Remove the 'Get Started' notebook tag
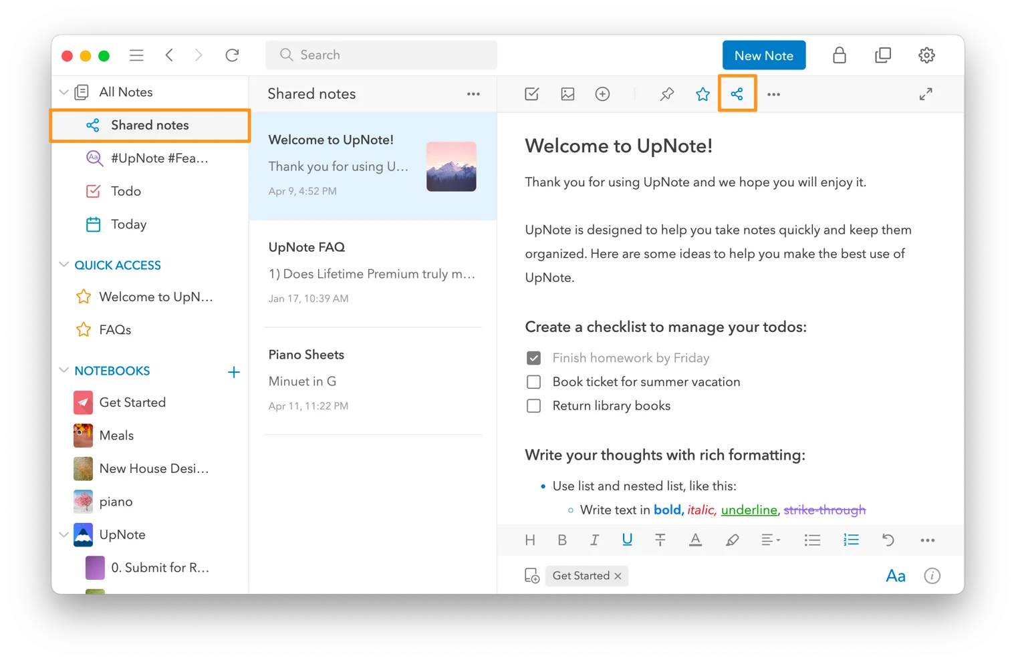This screenshot has height=662, width=1016. 618,576
